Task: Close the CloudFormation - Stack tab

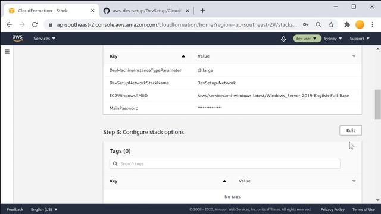Action: click(93, 11)
